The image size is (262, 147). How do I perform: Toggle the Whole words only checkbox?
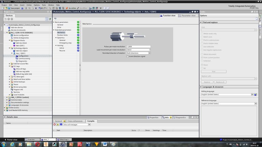[x=202, y=34]
